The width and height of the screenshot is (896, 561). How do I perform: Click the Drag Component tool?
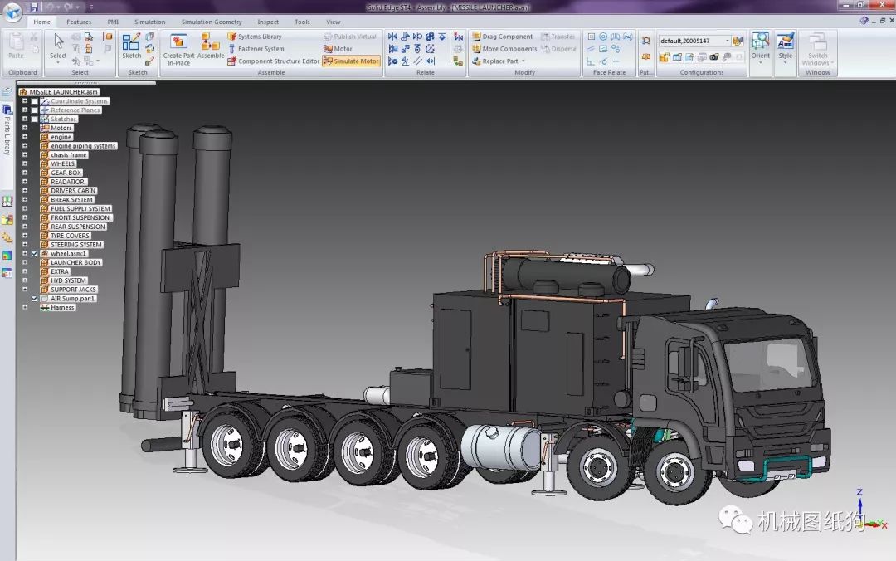502,37
